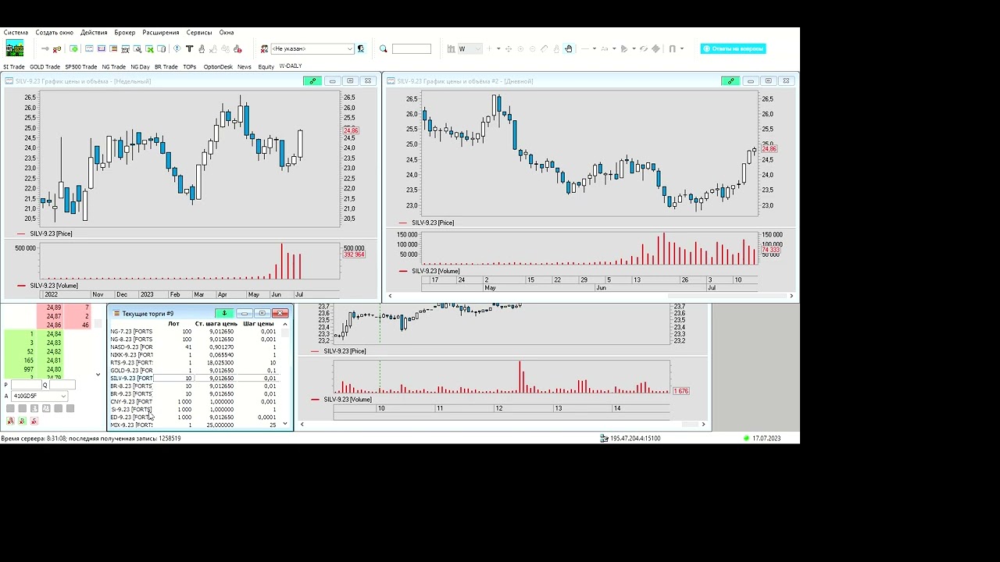Open the Брокер menu
1000x562 pixels.
(x=124, y=32)
